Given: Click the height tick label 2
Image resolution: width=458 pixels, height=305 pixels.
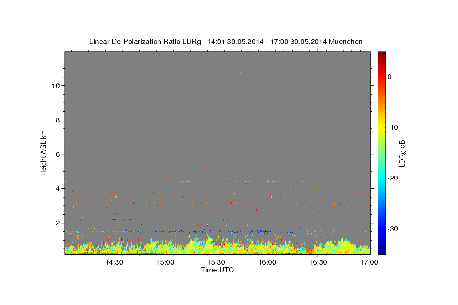Looking at the screenshot, I should coord(58,223).
